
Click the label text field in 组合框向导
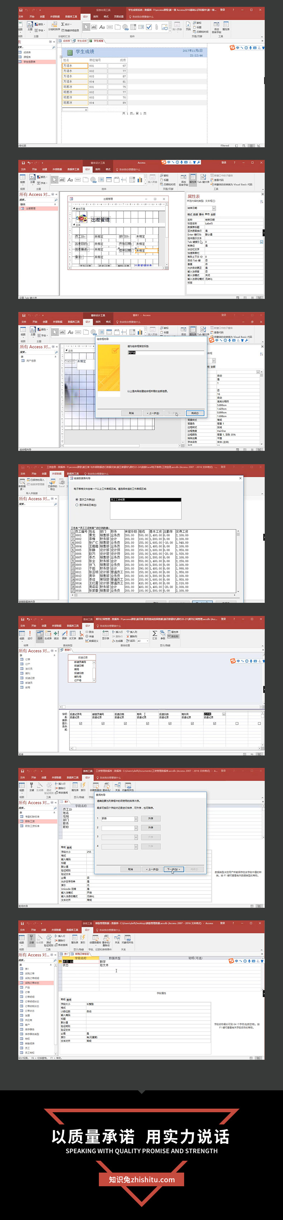[166, 352]
